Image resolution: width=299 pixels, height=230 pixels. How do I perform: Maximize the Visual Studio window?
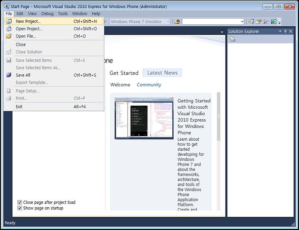278,7
